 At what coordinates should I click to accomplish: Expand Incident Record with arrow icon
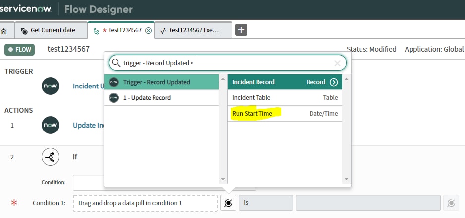click(x=334, y=82)
